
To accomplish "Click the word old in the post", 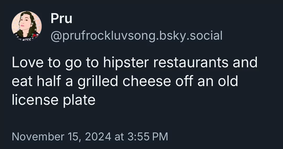I will 228,81.
